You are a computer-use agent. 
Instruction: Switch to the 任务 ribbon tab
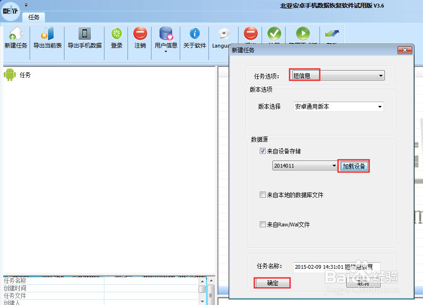pyautogui.click(x=34, y=17)
